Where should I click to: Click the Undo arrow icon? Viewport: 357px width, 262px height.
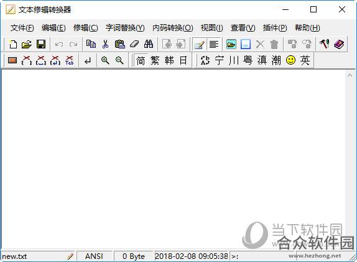[59, 44]
